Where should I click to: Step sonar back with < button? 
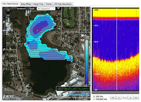pyautogui.click(x=119, y=98)
